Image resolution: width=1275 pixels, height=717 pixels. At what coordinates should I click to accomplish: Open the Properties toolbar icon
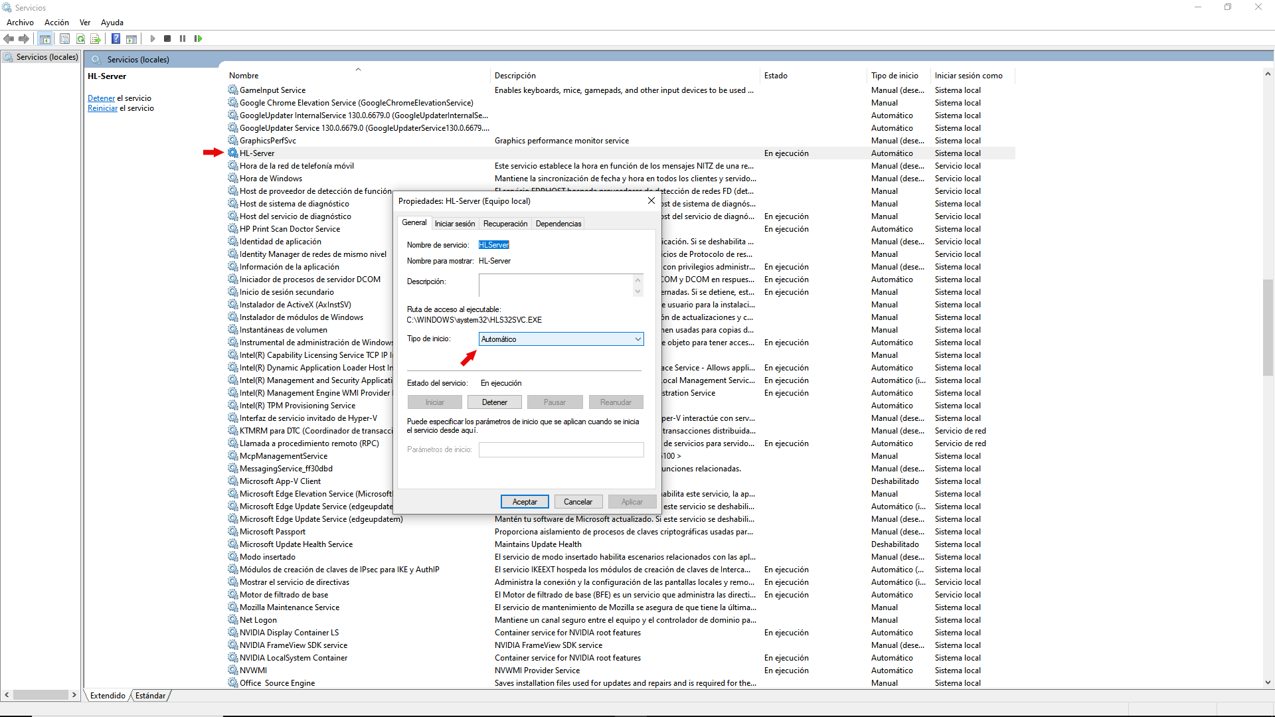[x=64, y=39]
